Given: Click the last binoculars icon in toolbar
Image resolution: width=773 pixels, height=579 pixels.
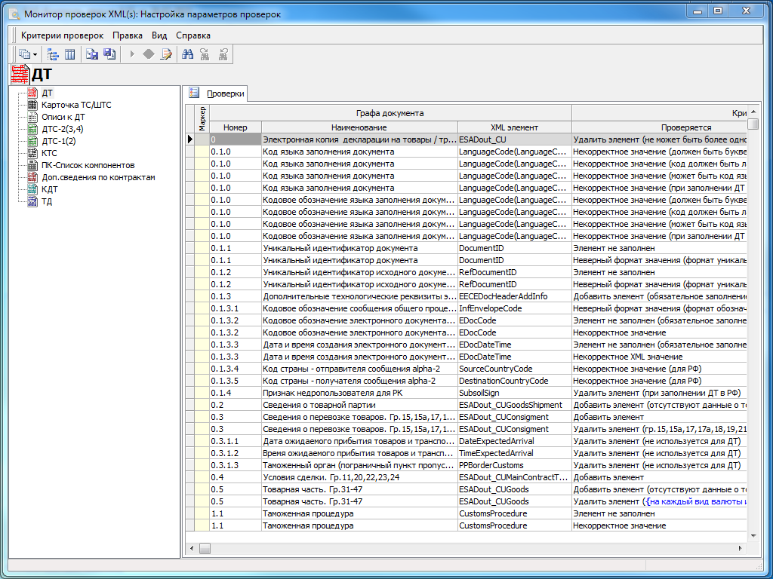Looking at the screenshot, I should pyautogui.click(x=223, y=54).
